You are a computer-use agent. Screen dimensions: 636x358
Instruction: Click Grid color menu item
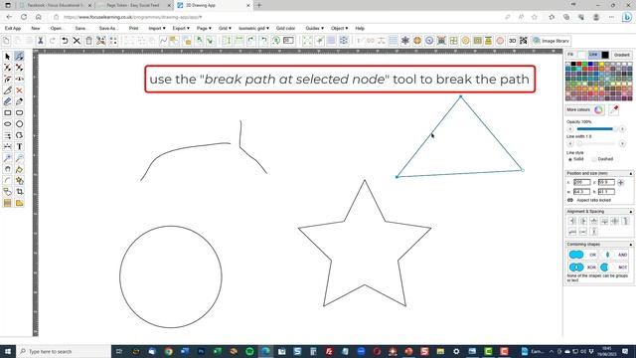coord(285,29)
